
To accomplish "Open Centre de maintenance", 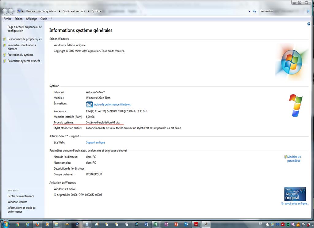I will pyautogui.click(x=21, y=196).
